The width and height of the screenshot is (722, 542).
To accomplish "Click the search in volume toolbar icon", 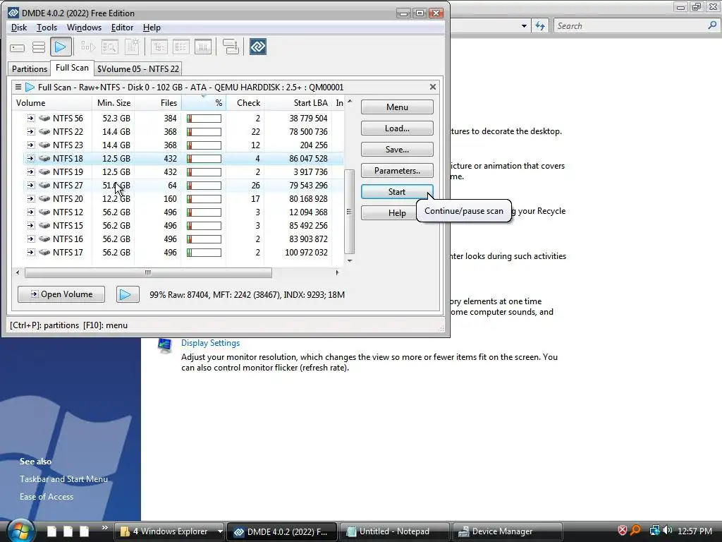I will 109,47.
